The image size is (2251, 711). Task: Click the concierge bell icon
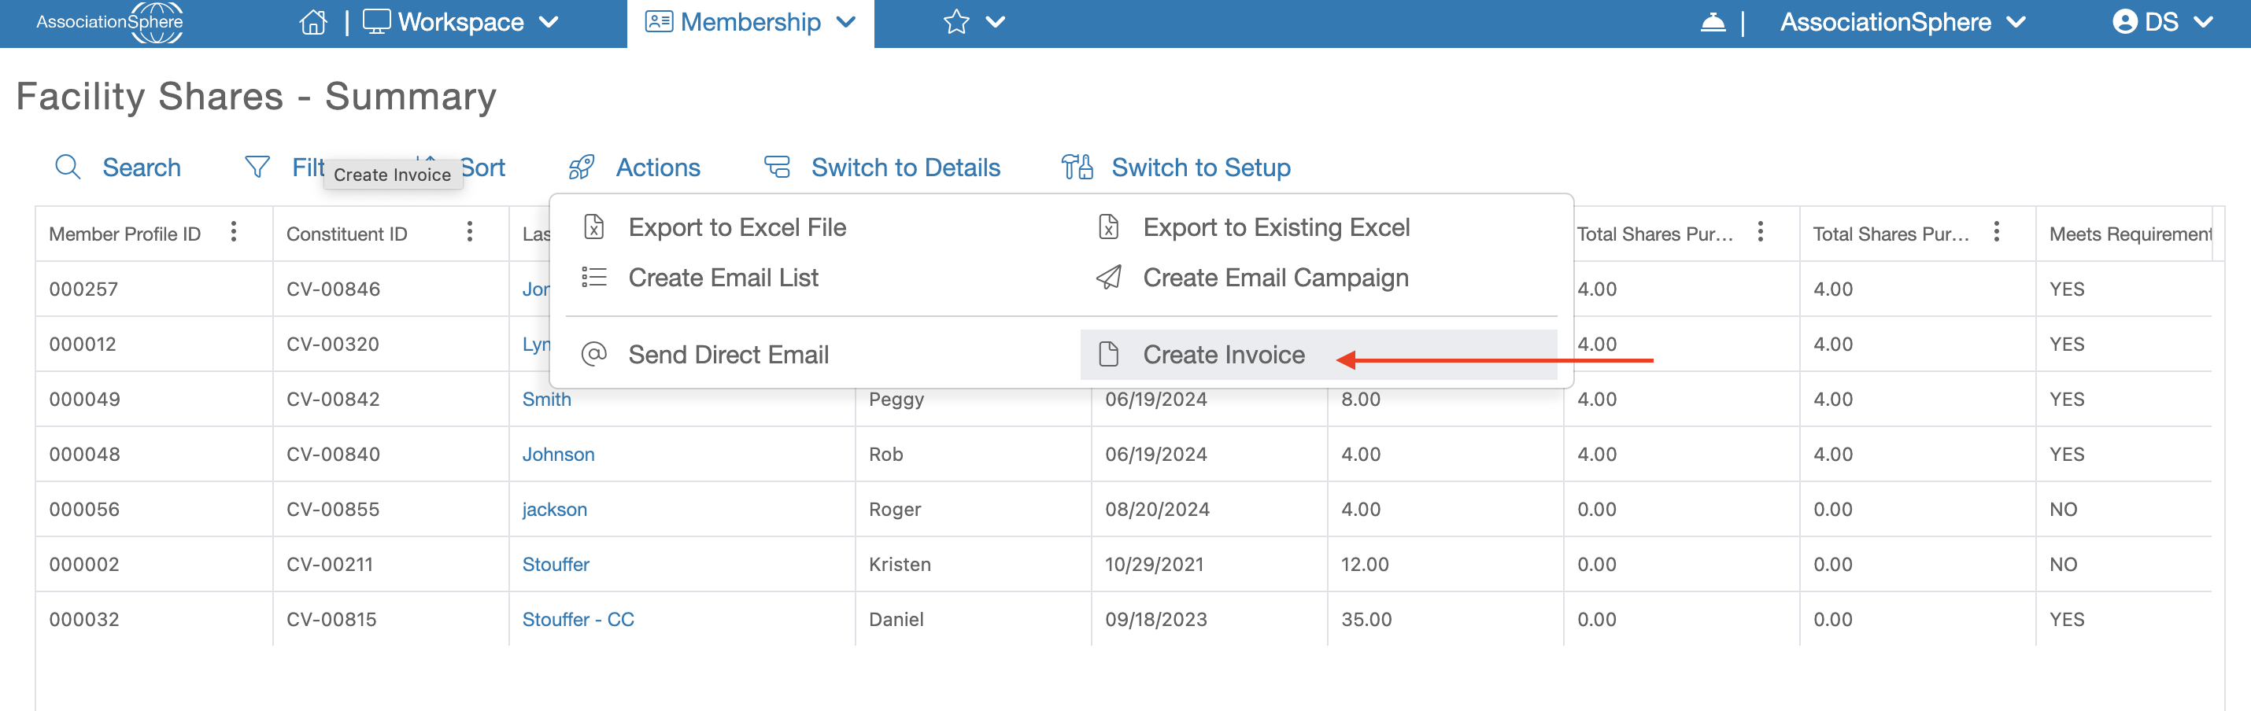(x=1713, y=22)
